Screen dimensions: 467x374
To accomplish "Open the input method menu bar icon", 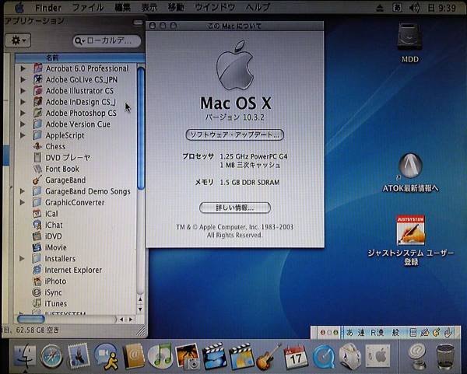I will (x=397, y=8).
